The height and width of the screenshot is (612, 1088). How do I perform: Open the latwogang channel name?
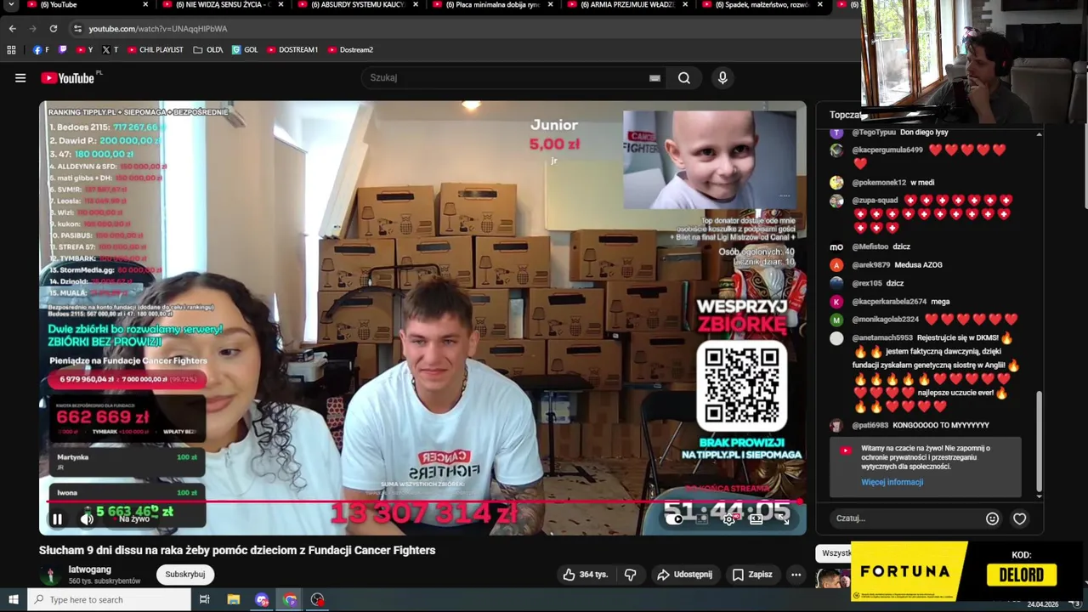coord(89,569)
